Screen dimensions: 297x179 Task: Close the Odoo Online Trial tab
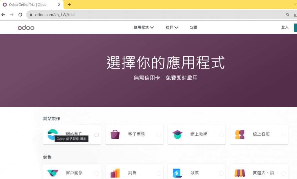[59, 5]
